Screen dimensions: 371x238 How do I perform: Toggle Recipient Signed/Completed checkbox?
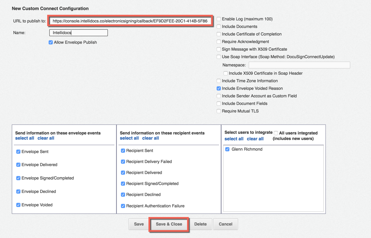(123, 184)
